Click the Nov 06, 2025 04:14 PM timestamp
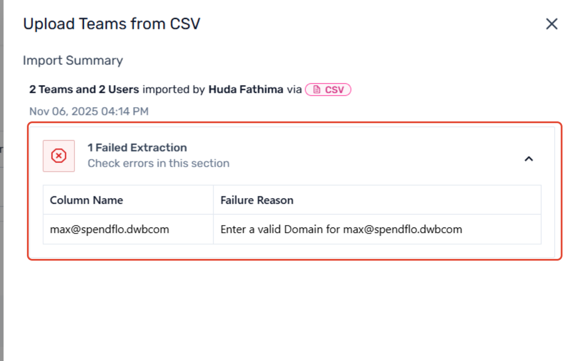 click(x=89, y=111)
